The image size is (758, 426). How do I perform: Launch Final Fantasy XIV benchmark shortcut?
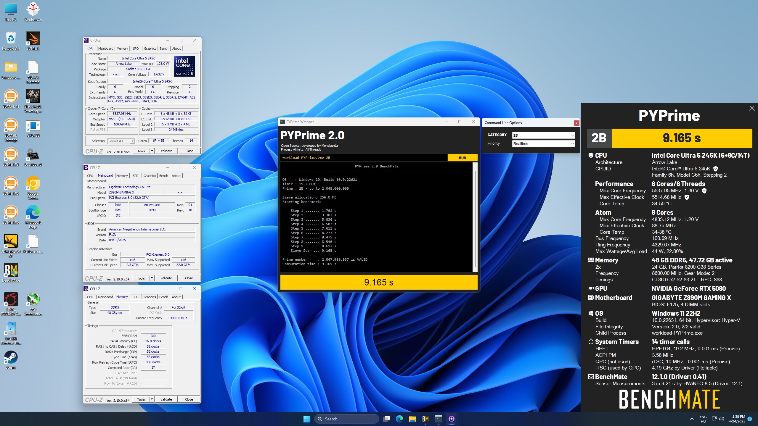11,304
